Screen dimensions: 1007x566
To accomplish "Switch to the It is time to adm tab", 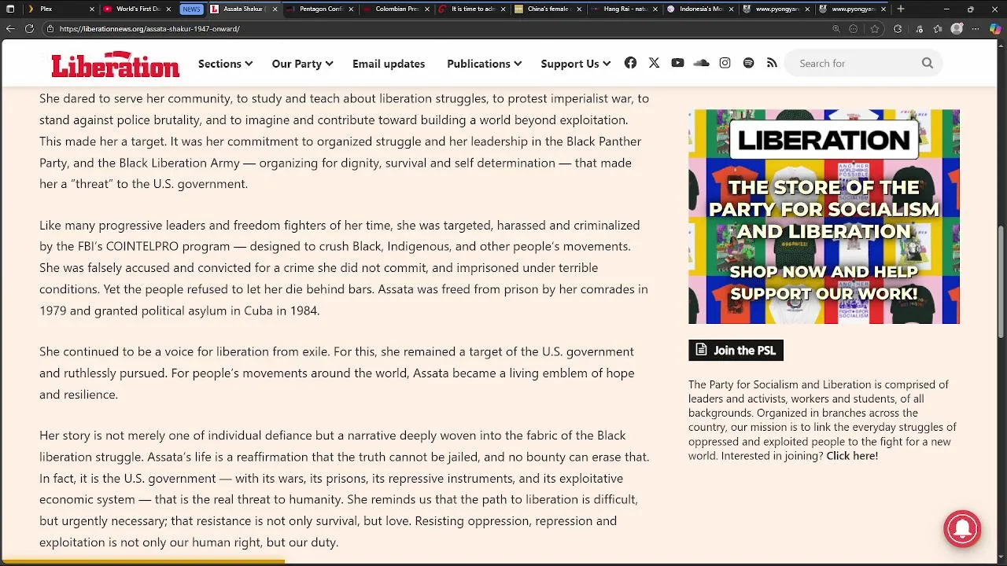I will (473, 9).
